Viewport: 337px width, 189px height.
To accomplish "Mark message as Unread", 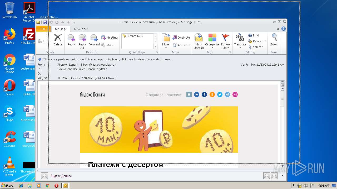I will tap(199, 41).
